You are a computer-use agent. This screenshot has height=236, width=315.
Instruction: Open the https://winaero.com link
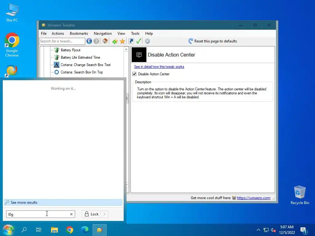click(x=253, y=198)
